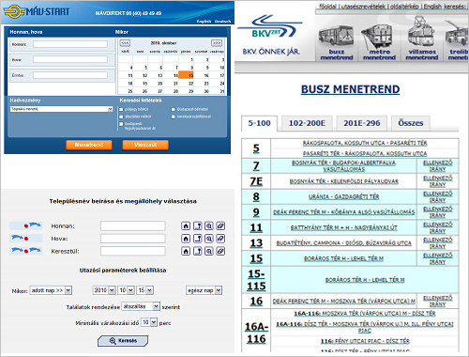Go to previous month with <<< arrow
This screenshot has height=357, width=469.
click(125, 43)
